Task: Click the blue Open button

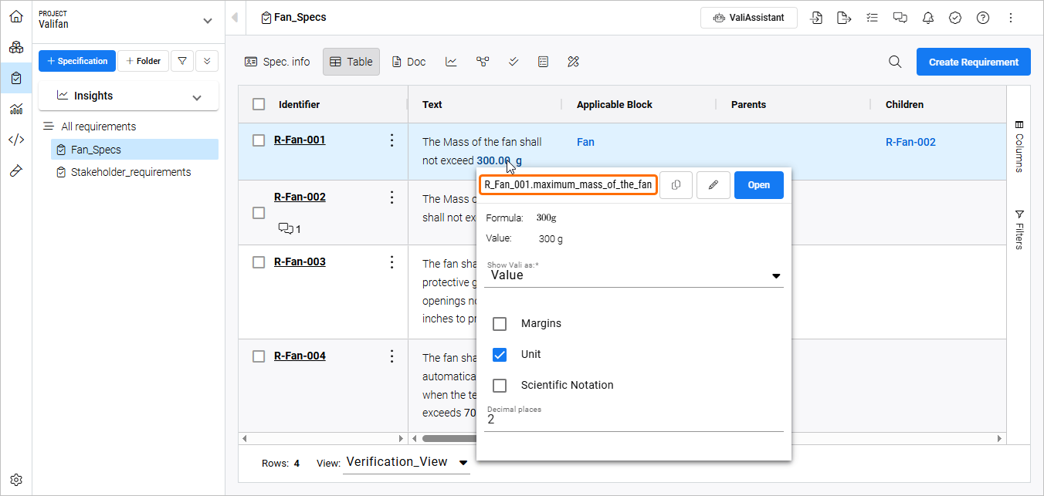Action: tap(758, 185)
